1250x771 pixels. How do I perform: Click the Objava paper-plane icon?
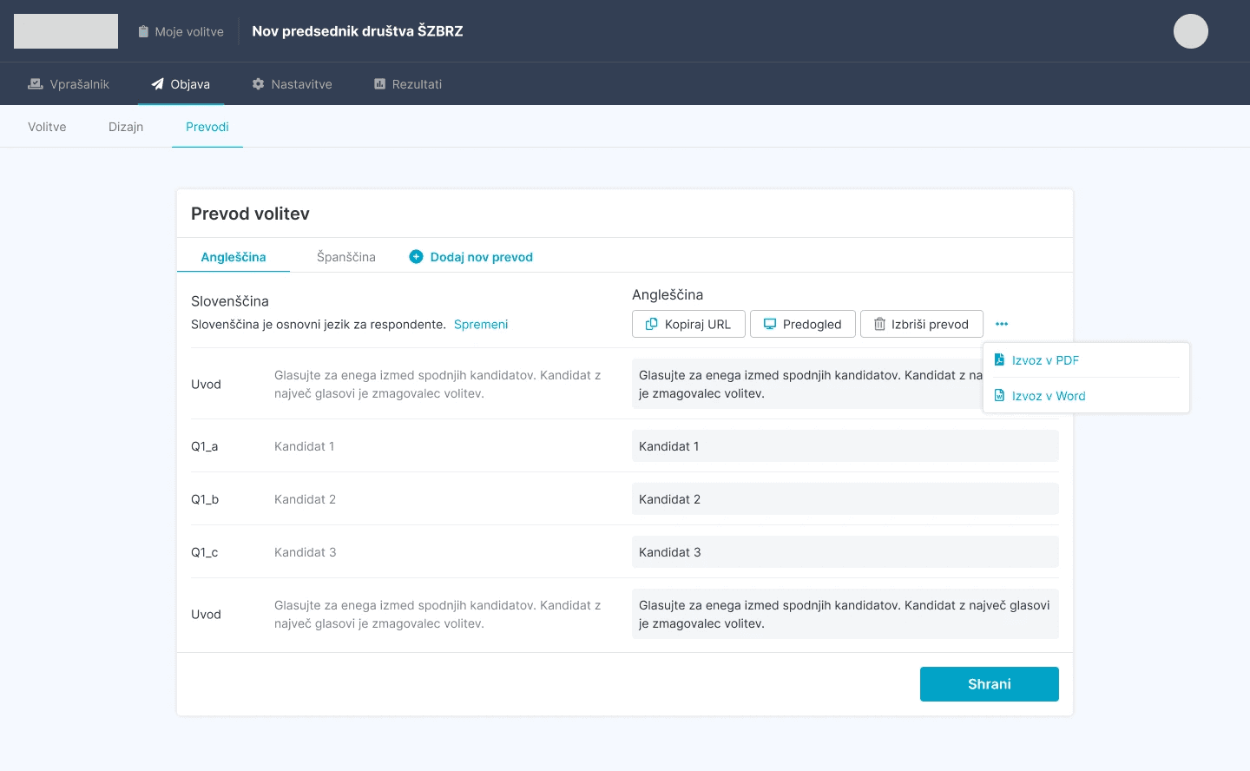[x=157, y=83]
